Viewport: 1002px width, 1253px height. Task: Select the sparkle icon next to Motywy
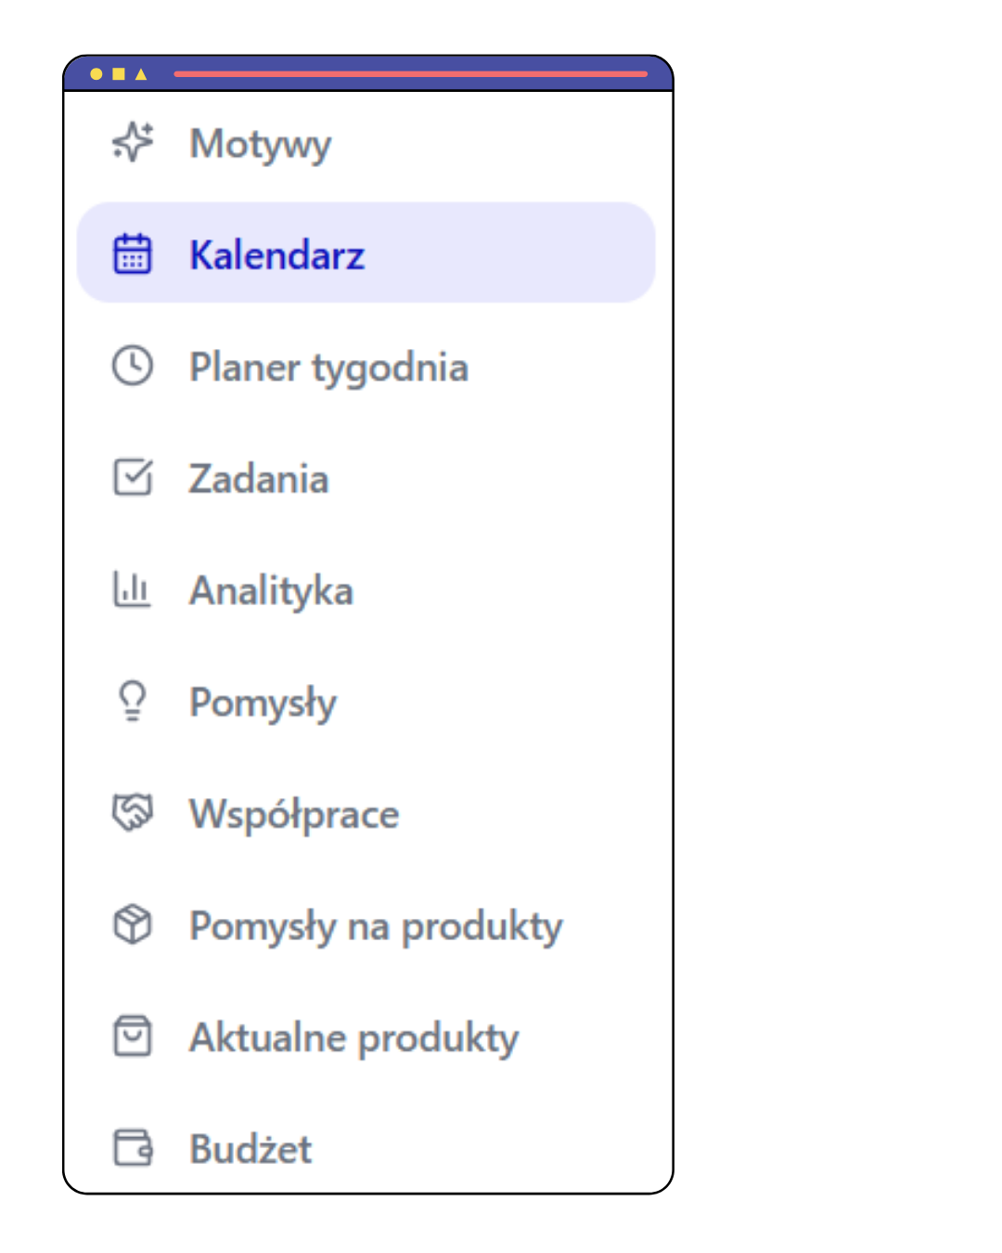(131, 144)
